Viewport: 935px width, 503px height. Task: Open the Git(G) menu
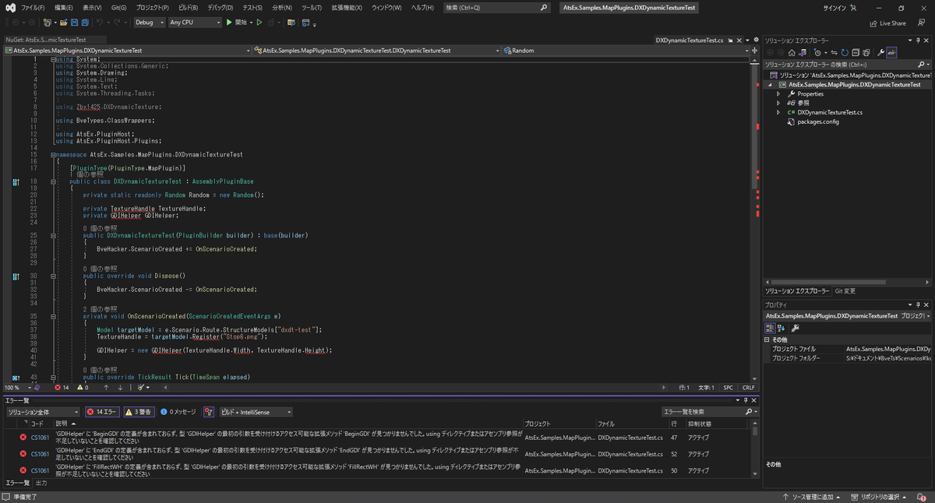[118, 7]
